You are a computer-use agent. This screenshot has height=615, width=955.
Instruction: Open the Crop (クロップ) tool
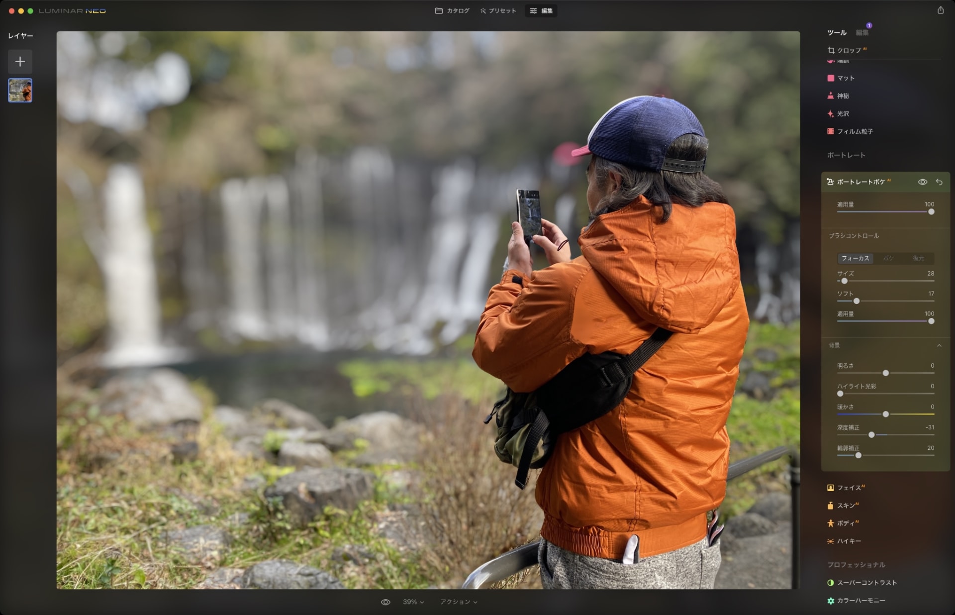[848, 50]
